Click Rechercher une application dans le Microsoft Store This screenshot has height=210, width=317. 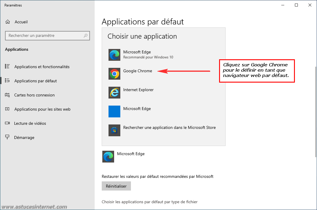point(170,127)
